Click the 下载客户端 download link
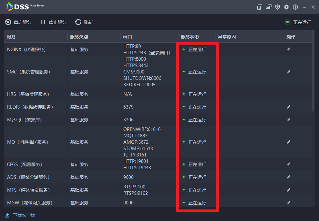 click(x=20, y=215)
